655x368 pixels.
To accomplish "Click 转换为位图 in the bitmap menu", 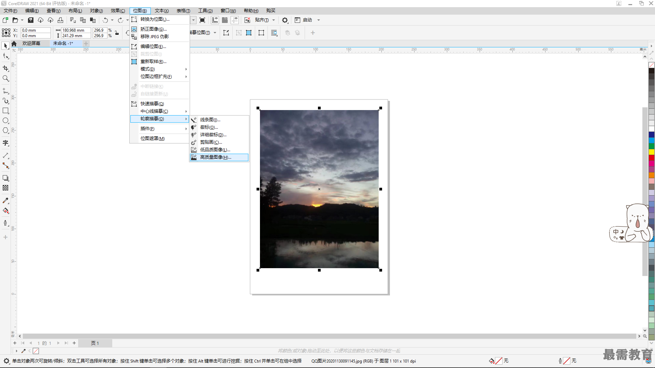I will pyautogui.click(x=159, y=19).
